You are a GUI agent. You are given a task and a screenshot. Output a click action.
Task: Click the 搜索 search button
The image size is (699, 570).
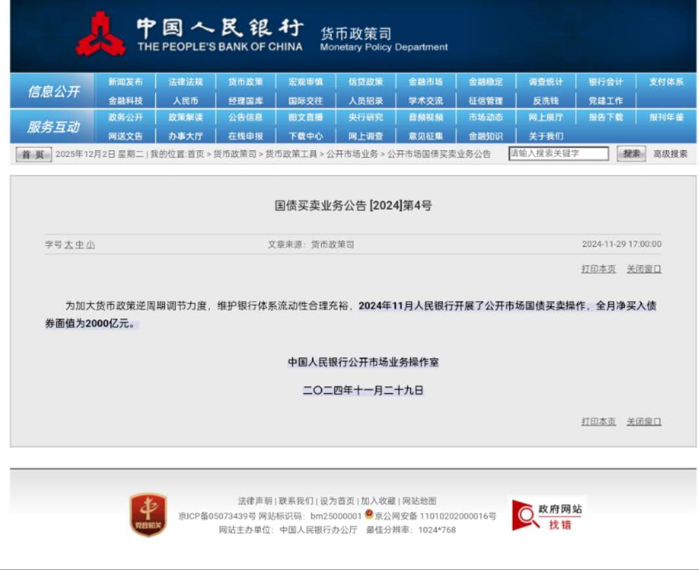pyautogui.click(x=631, y=153)
